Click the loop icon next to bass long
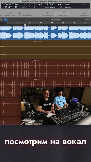Viewport: 91px width, 162px height. (x=41, y=41)
